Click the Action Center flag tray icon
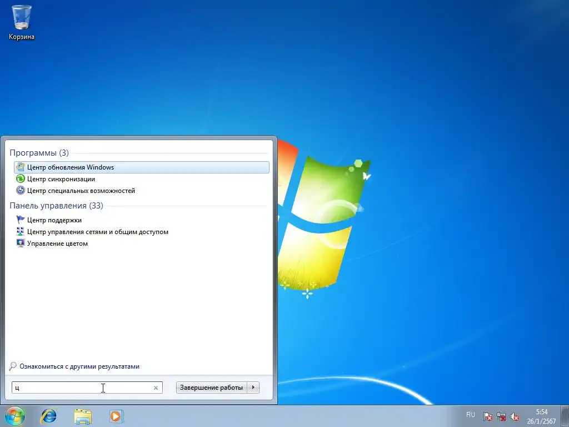 (x=487, y=416)
